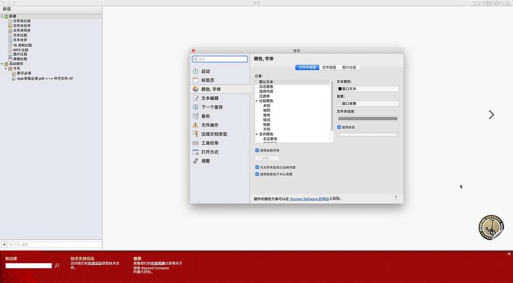Click the plus button below sessions list
This screenshot has width=513, height=283.
(5, 245)
